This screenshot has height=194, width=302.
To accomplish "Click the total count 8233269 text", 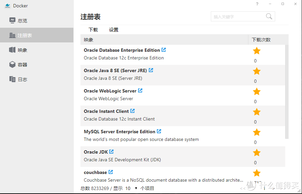I will (x=100, y=188).
